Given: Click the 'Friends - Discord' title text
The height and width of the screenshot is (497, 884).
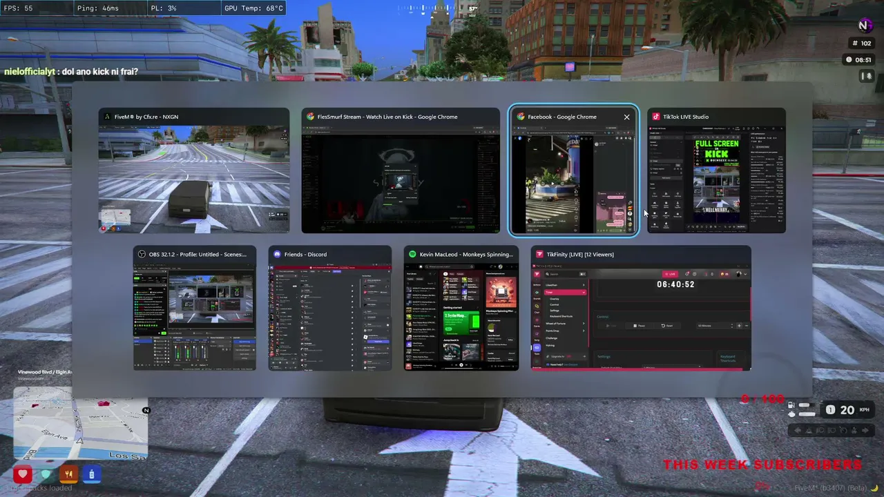Looking at the screenshot, I should pos(306,254).
